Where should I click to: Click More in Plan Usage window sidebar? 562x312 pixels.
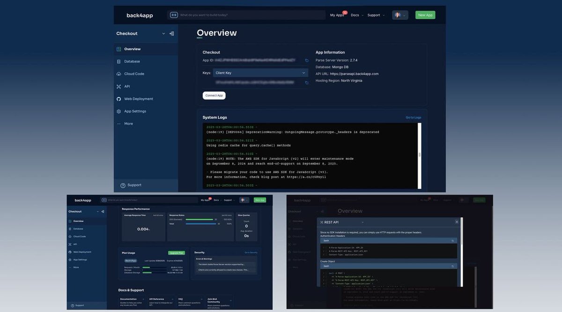(x=75, y=267)
